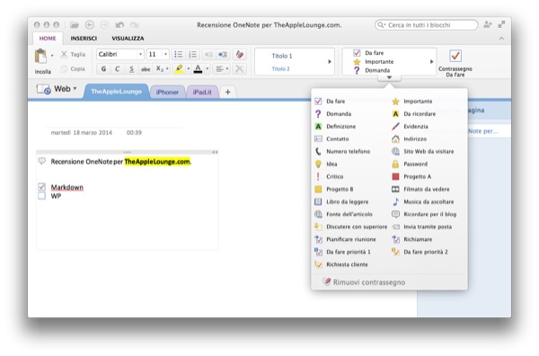This screenshot has width=539, height=356.
Task: Expand the tags gallery side arrow
Action: (431, 61)
